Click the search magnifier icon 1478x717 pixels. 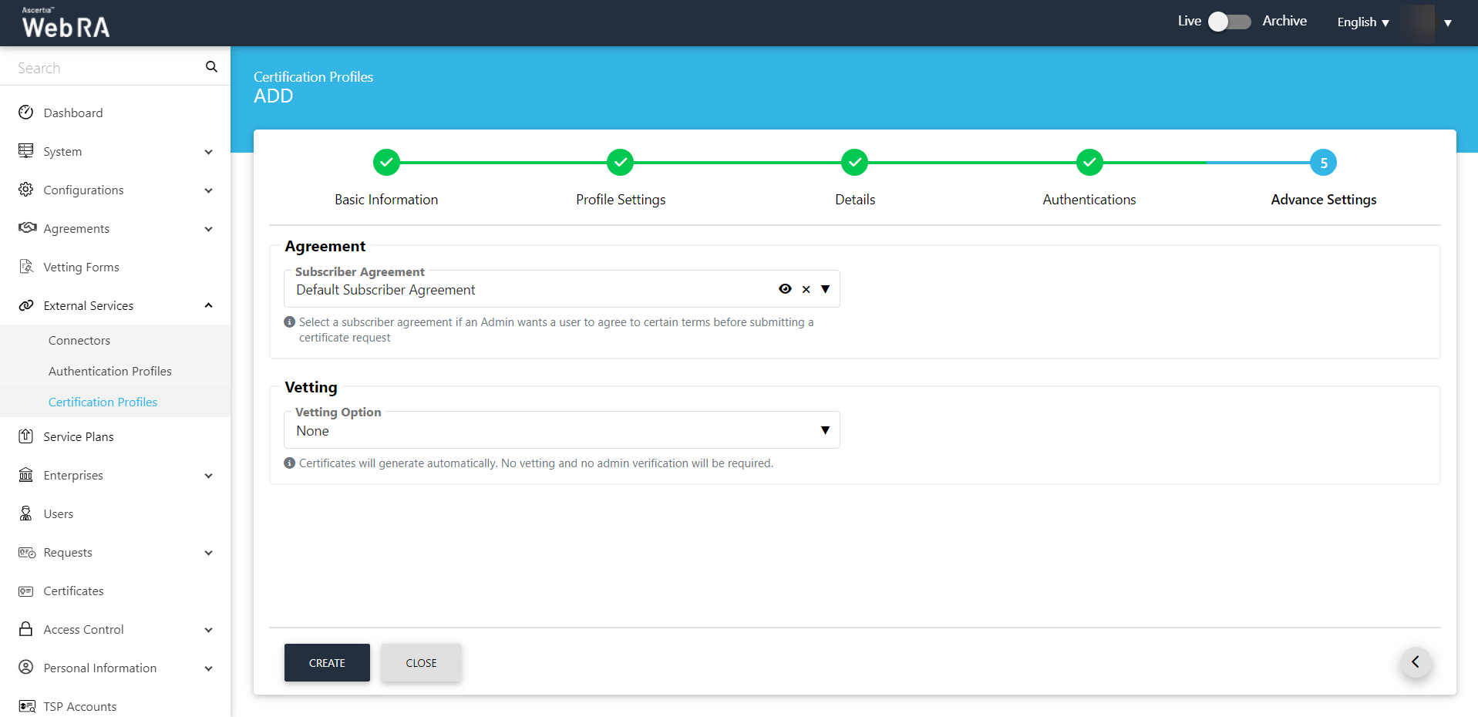tap(211, 67)
